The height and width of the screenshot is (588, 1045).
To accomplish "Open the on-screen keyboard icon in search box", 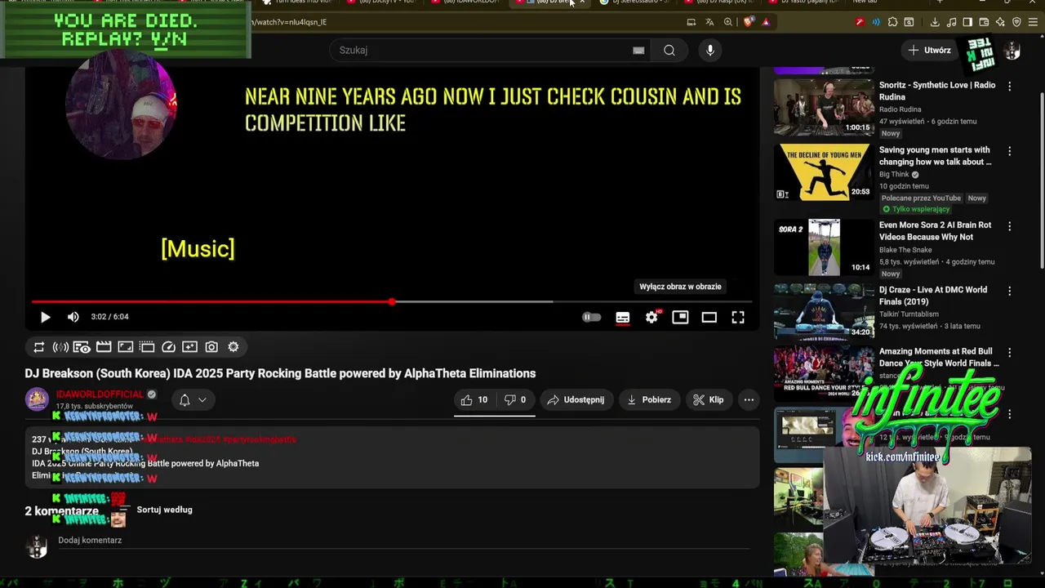I will pos(638,50).
